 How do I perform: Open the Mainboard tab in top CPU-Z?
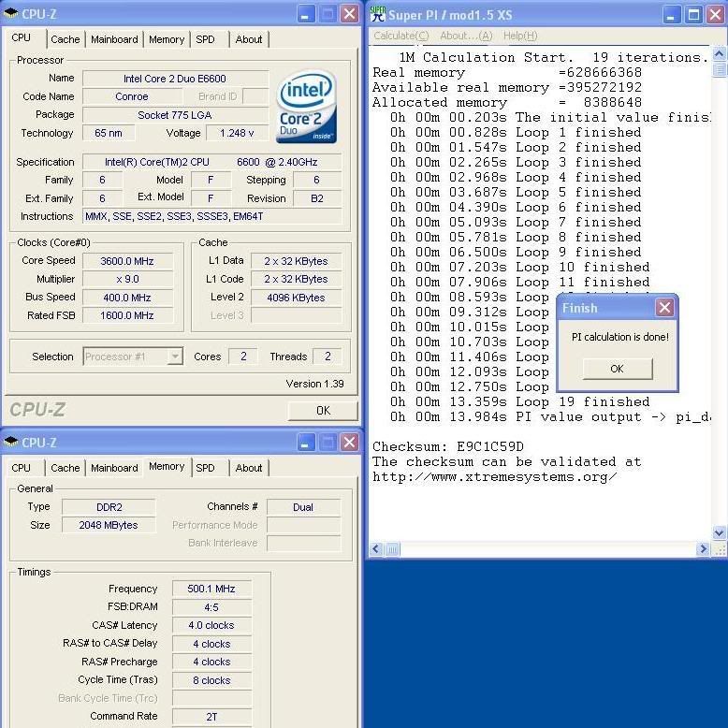tap(114, 39)
